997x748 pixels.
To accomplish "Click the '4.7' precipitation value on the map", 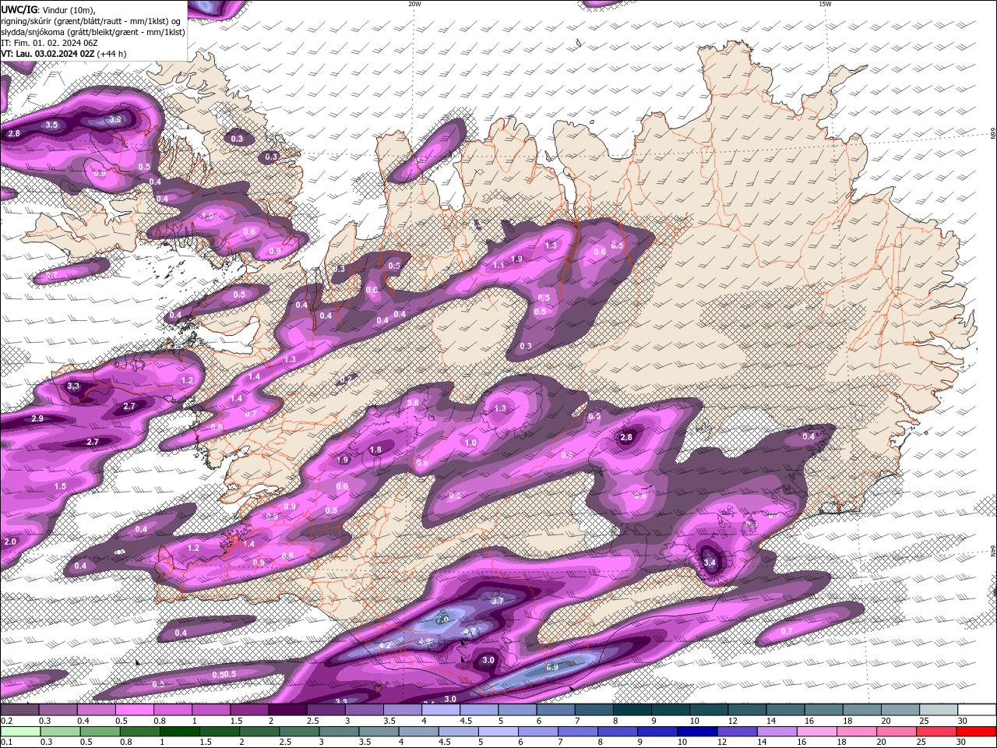I will 470,631.
